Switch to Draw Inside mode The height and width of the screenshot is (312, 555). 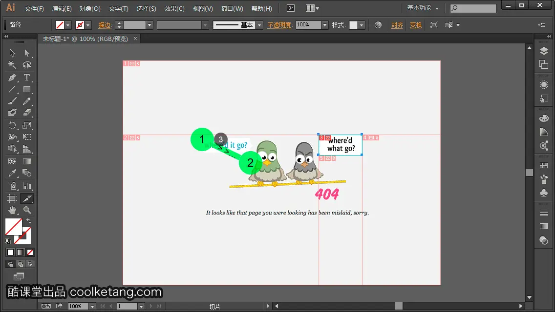coord(30,264)
